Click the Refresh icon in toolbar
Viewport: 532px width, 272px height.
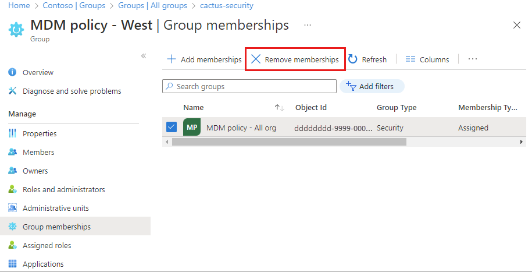click(x=352, y=59)
